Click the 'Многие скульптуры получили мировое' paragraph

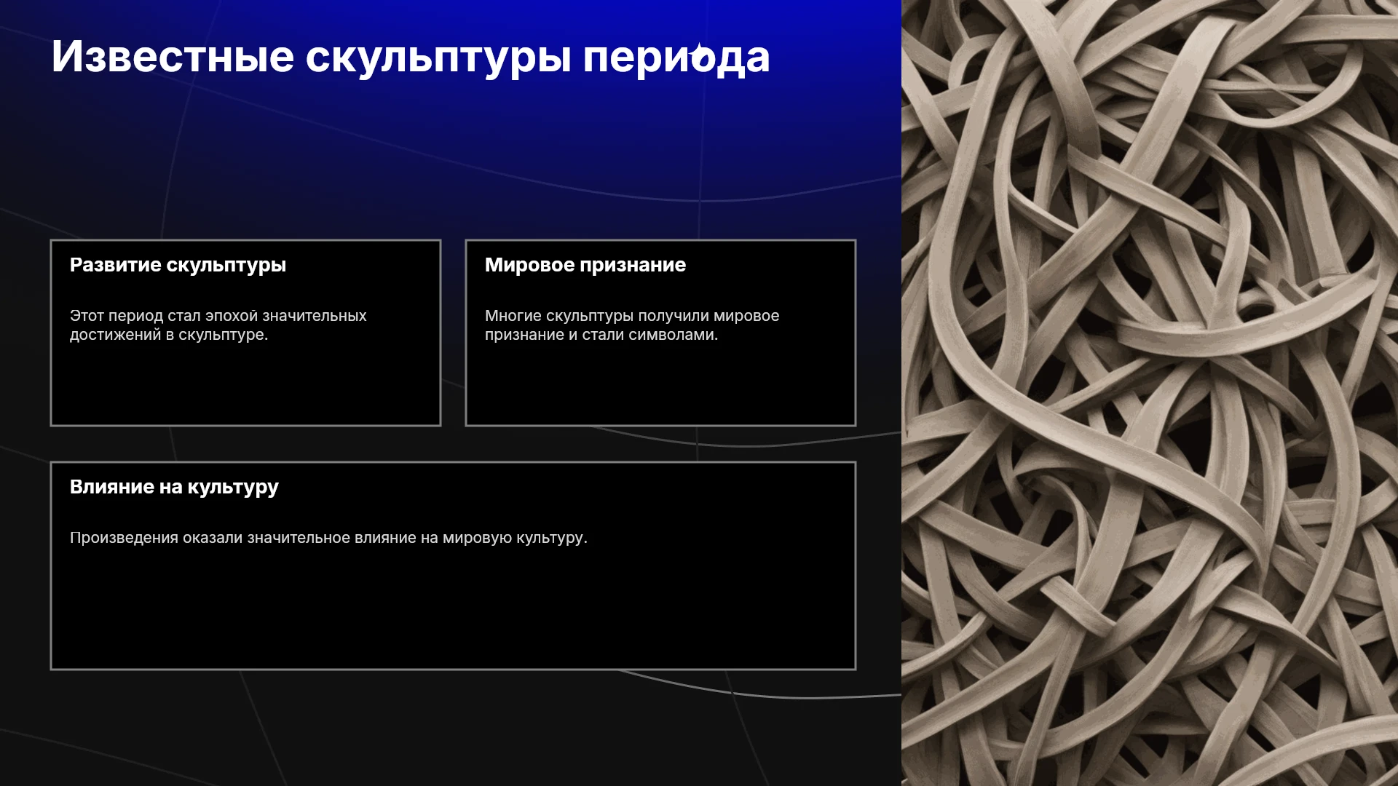632,325
